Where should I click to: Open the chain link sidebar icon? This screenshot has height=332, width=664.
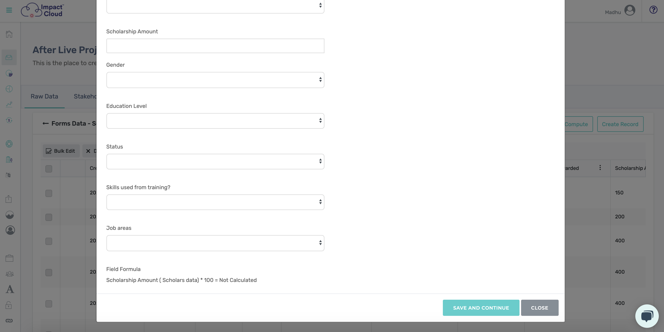click(9, 321)
